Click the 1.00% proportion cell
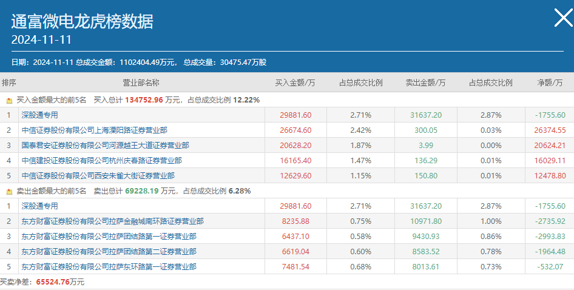Viewport: 574px width, 290px height. [491, 221]
